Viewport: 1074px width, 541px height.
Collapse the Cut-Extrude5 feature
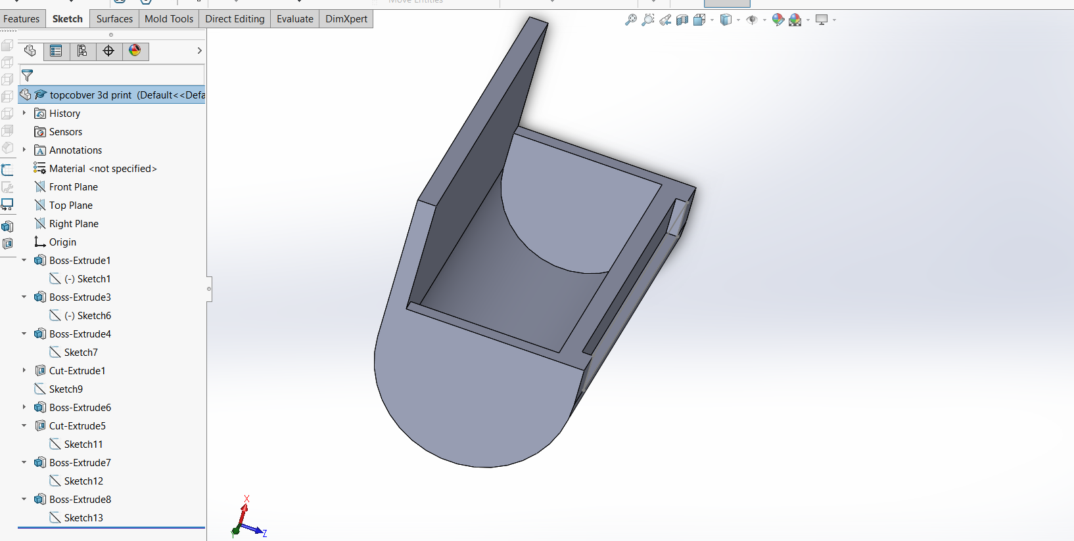click(24, 425)
